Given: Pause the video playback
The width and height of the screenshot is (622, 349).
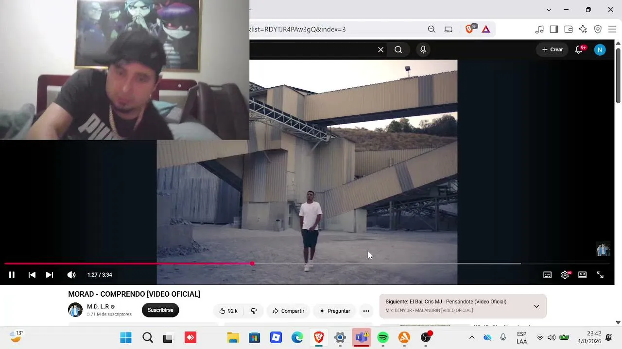Looking at the screenshot, I should [x=12, y=275].
